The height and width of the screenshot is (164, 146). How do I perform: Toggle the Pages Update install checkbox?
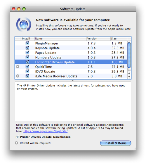(x=27, y=52)
